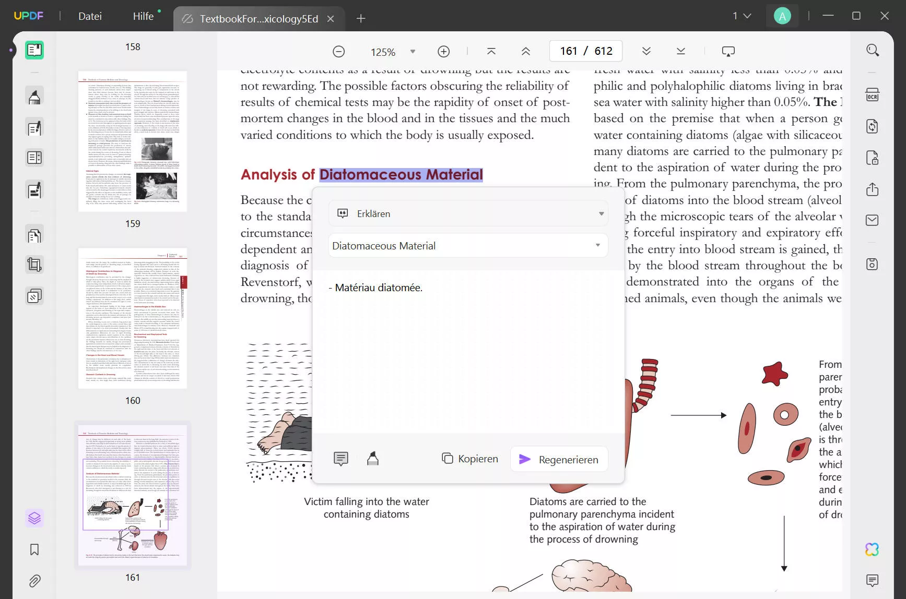Open the Reader mode tool in sidebar
This screenshot has height=599, width=906.
click(x=34, y=50)
